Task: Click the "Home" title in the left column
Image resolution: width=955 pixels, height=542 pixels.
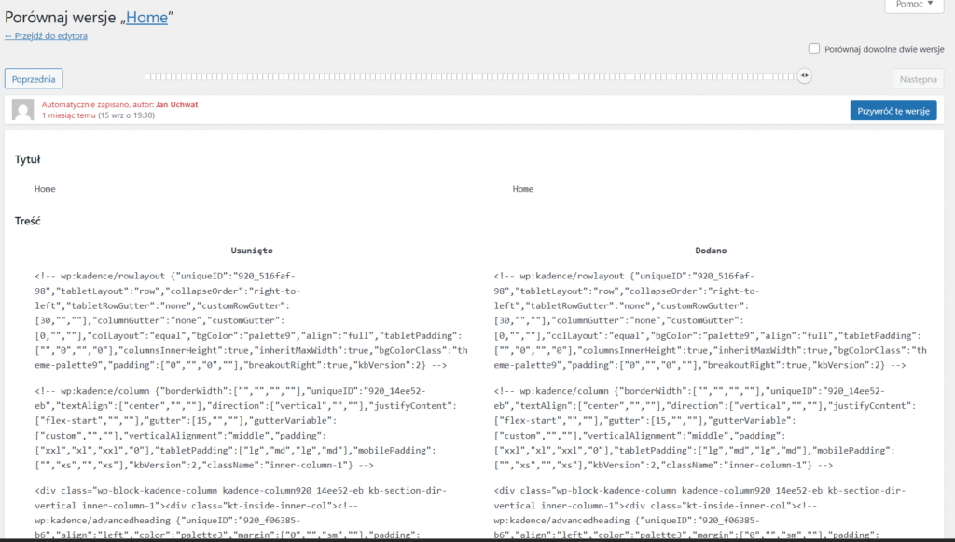Action: click(45, 189)
